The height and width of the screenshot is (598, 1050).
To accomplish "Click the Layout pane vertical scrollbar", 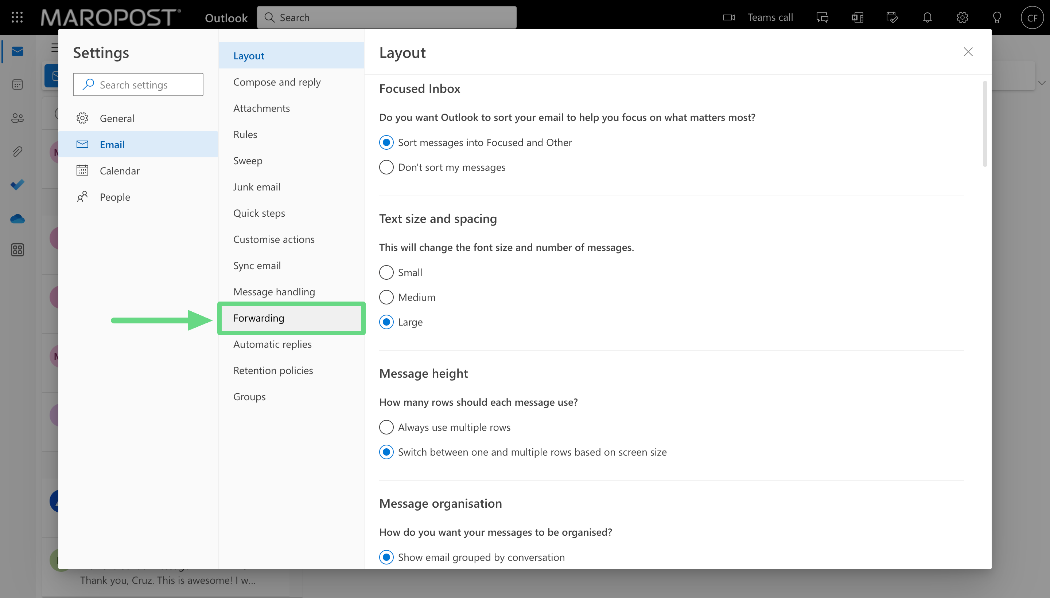I will tap(985, 123).
